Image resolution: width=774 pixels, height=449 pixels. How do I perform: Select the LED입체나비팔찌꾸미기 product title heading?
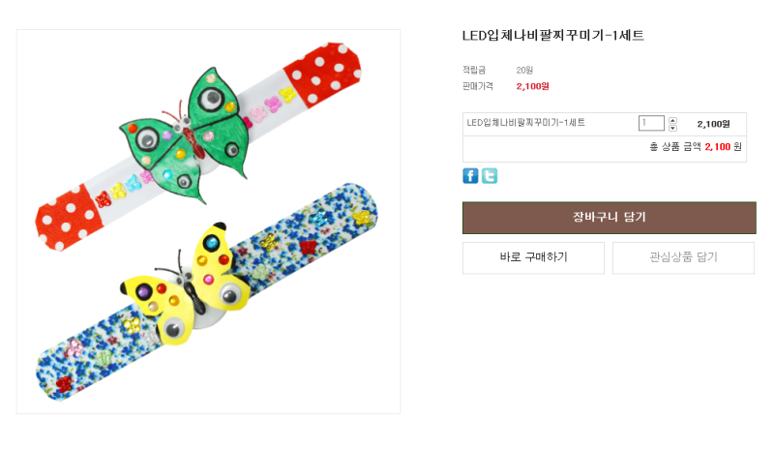point(552,36)
